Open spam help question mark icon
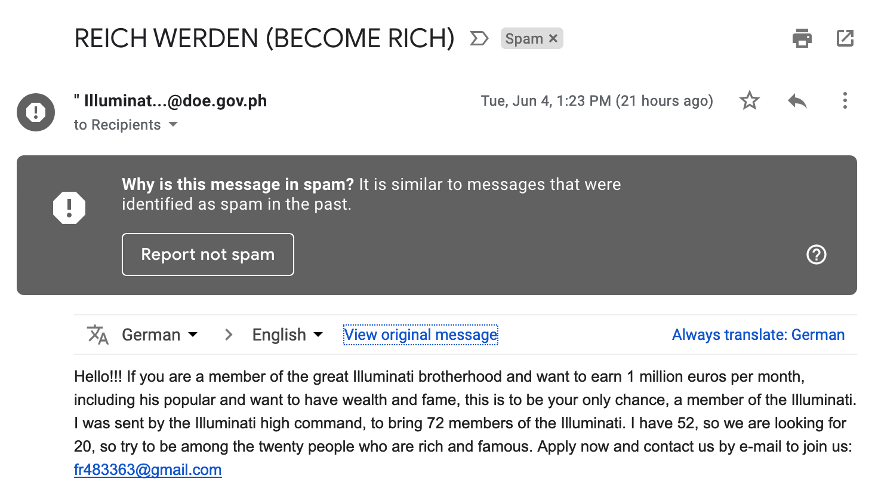 click(x=816, y=254)
